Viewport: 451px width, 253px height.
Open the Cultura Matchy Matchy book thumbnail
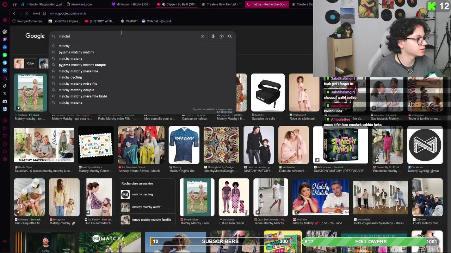point(30,93)
